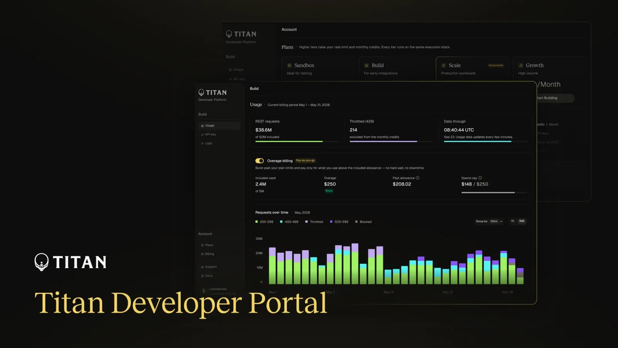Switch the chart to the 7D range
This screenshot has width=618, height=348.
(x=513, y=221)
